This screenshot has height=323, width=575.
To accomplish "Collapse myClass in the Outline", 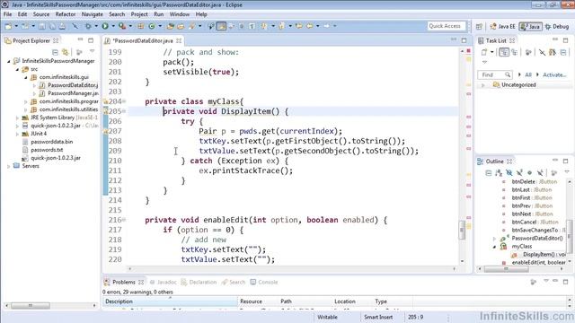I will pyautogui.click(x=494, y=247).
